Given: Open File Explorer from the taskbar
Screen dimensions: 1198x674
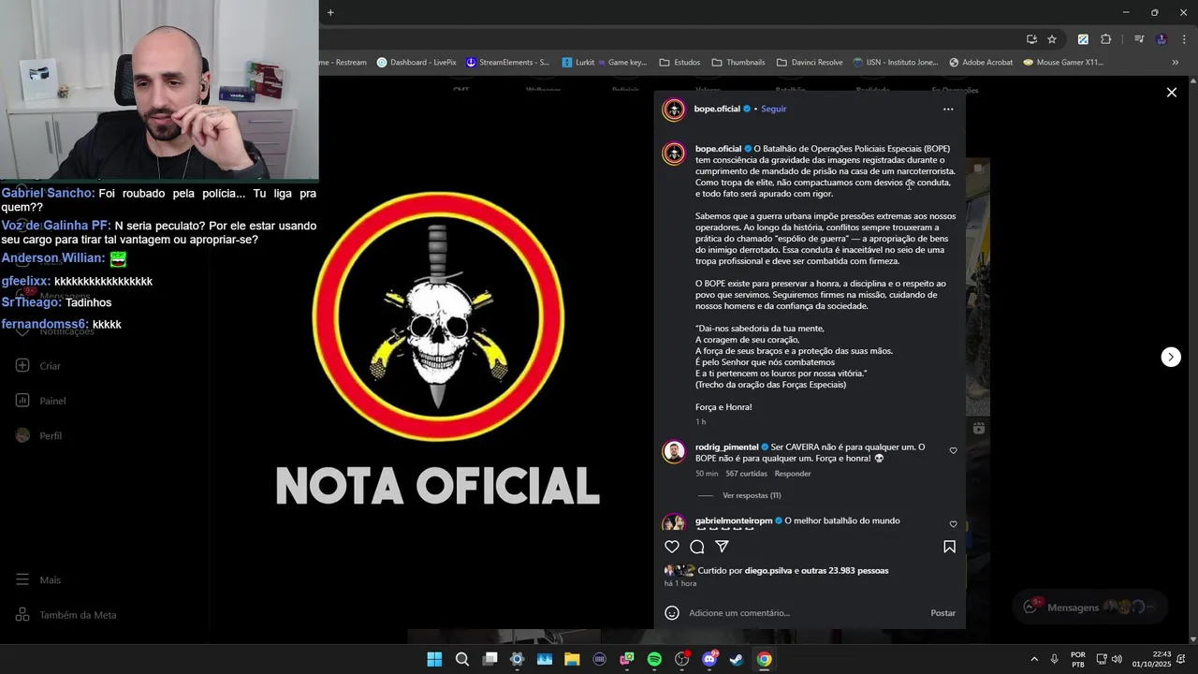Looking at the screenshot, I should tap(572, 659).
